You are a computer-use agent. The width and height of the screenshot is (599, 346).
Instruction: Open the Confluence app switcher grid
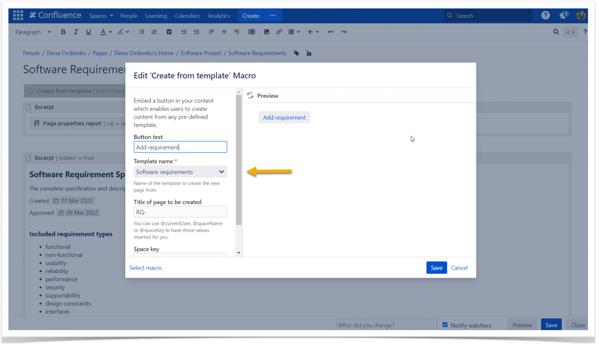(x=18, y=15)
